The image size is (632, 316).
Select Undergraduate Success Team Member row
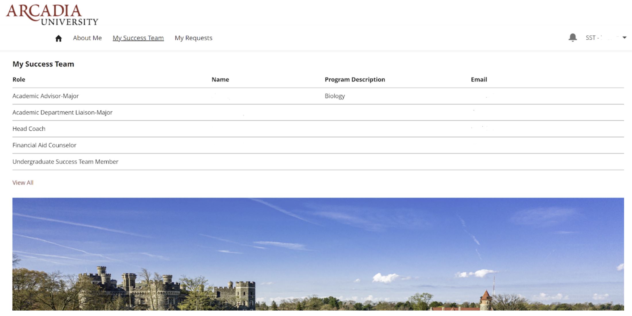[65, 162]
